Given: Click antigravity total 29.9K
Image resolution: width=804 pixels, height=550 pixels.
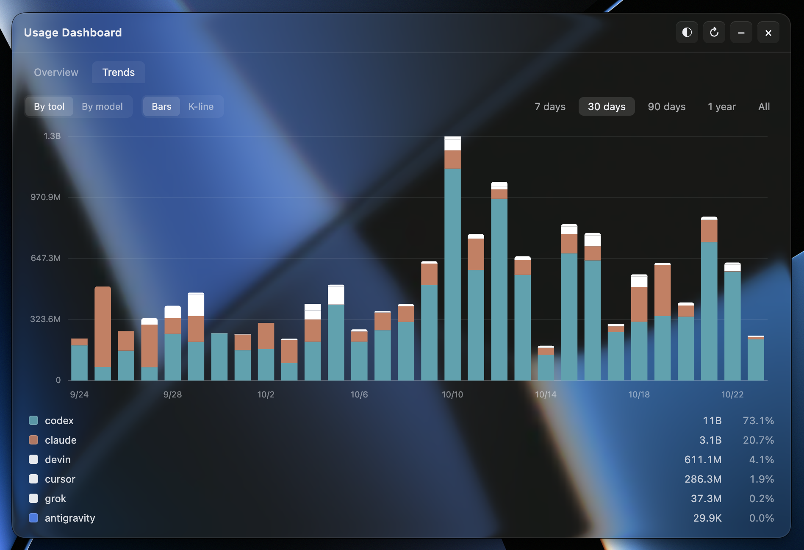Looking at the screenshot, I should coord(707,518).
